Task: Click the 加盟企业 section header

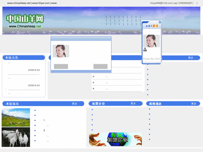Action: click(116, 103)
